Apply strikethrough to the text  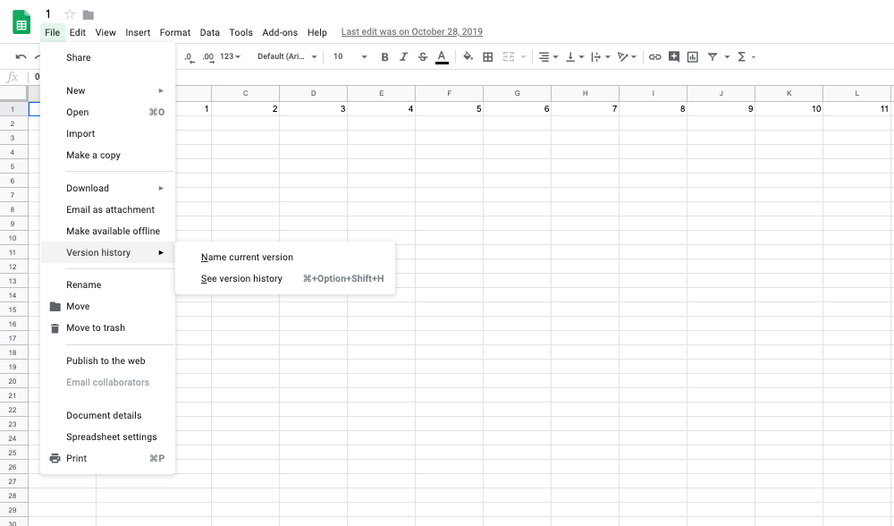tap(423, 56)
